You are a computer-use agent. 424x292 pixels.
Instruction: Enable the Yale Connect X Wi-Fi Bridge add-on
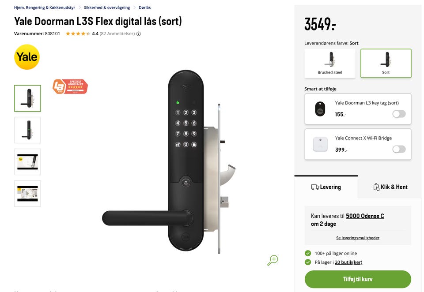tap(399, 149)
